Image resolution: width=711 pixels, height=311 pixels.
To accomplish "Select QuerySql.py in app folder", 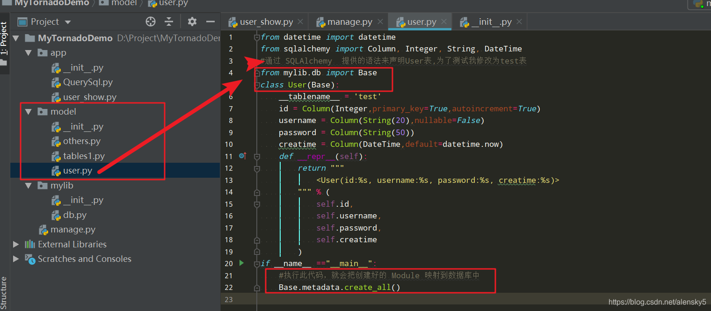I will click(88, 82).
